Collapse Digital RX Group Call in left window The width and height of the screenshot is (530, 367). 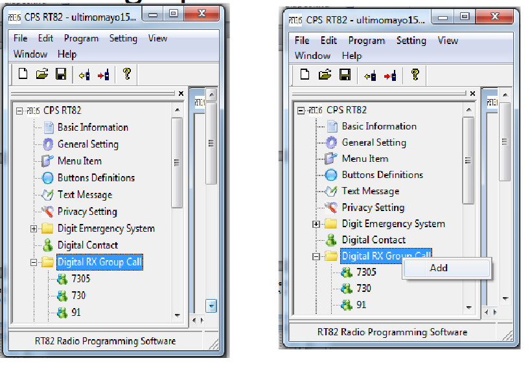click(34, 262)
